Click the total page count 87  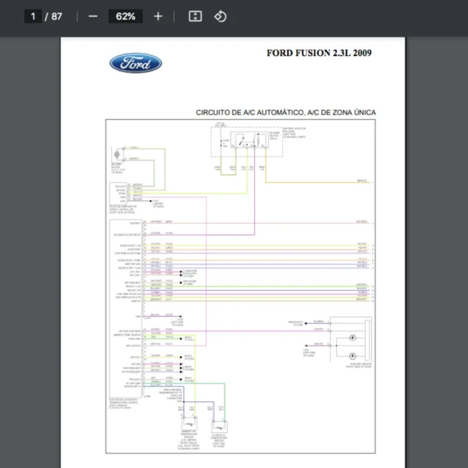pos(57,16)
